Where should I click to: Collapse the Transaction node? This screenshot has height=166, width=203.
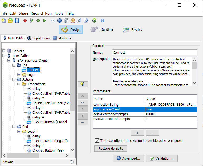[19, 84]
